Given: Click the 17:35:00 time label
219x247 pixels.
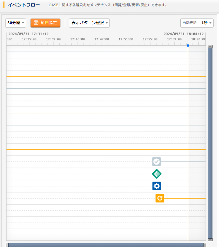Looking at the screenshot, I should coord(29,39).
